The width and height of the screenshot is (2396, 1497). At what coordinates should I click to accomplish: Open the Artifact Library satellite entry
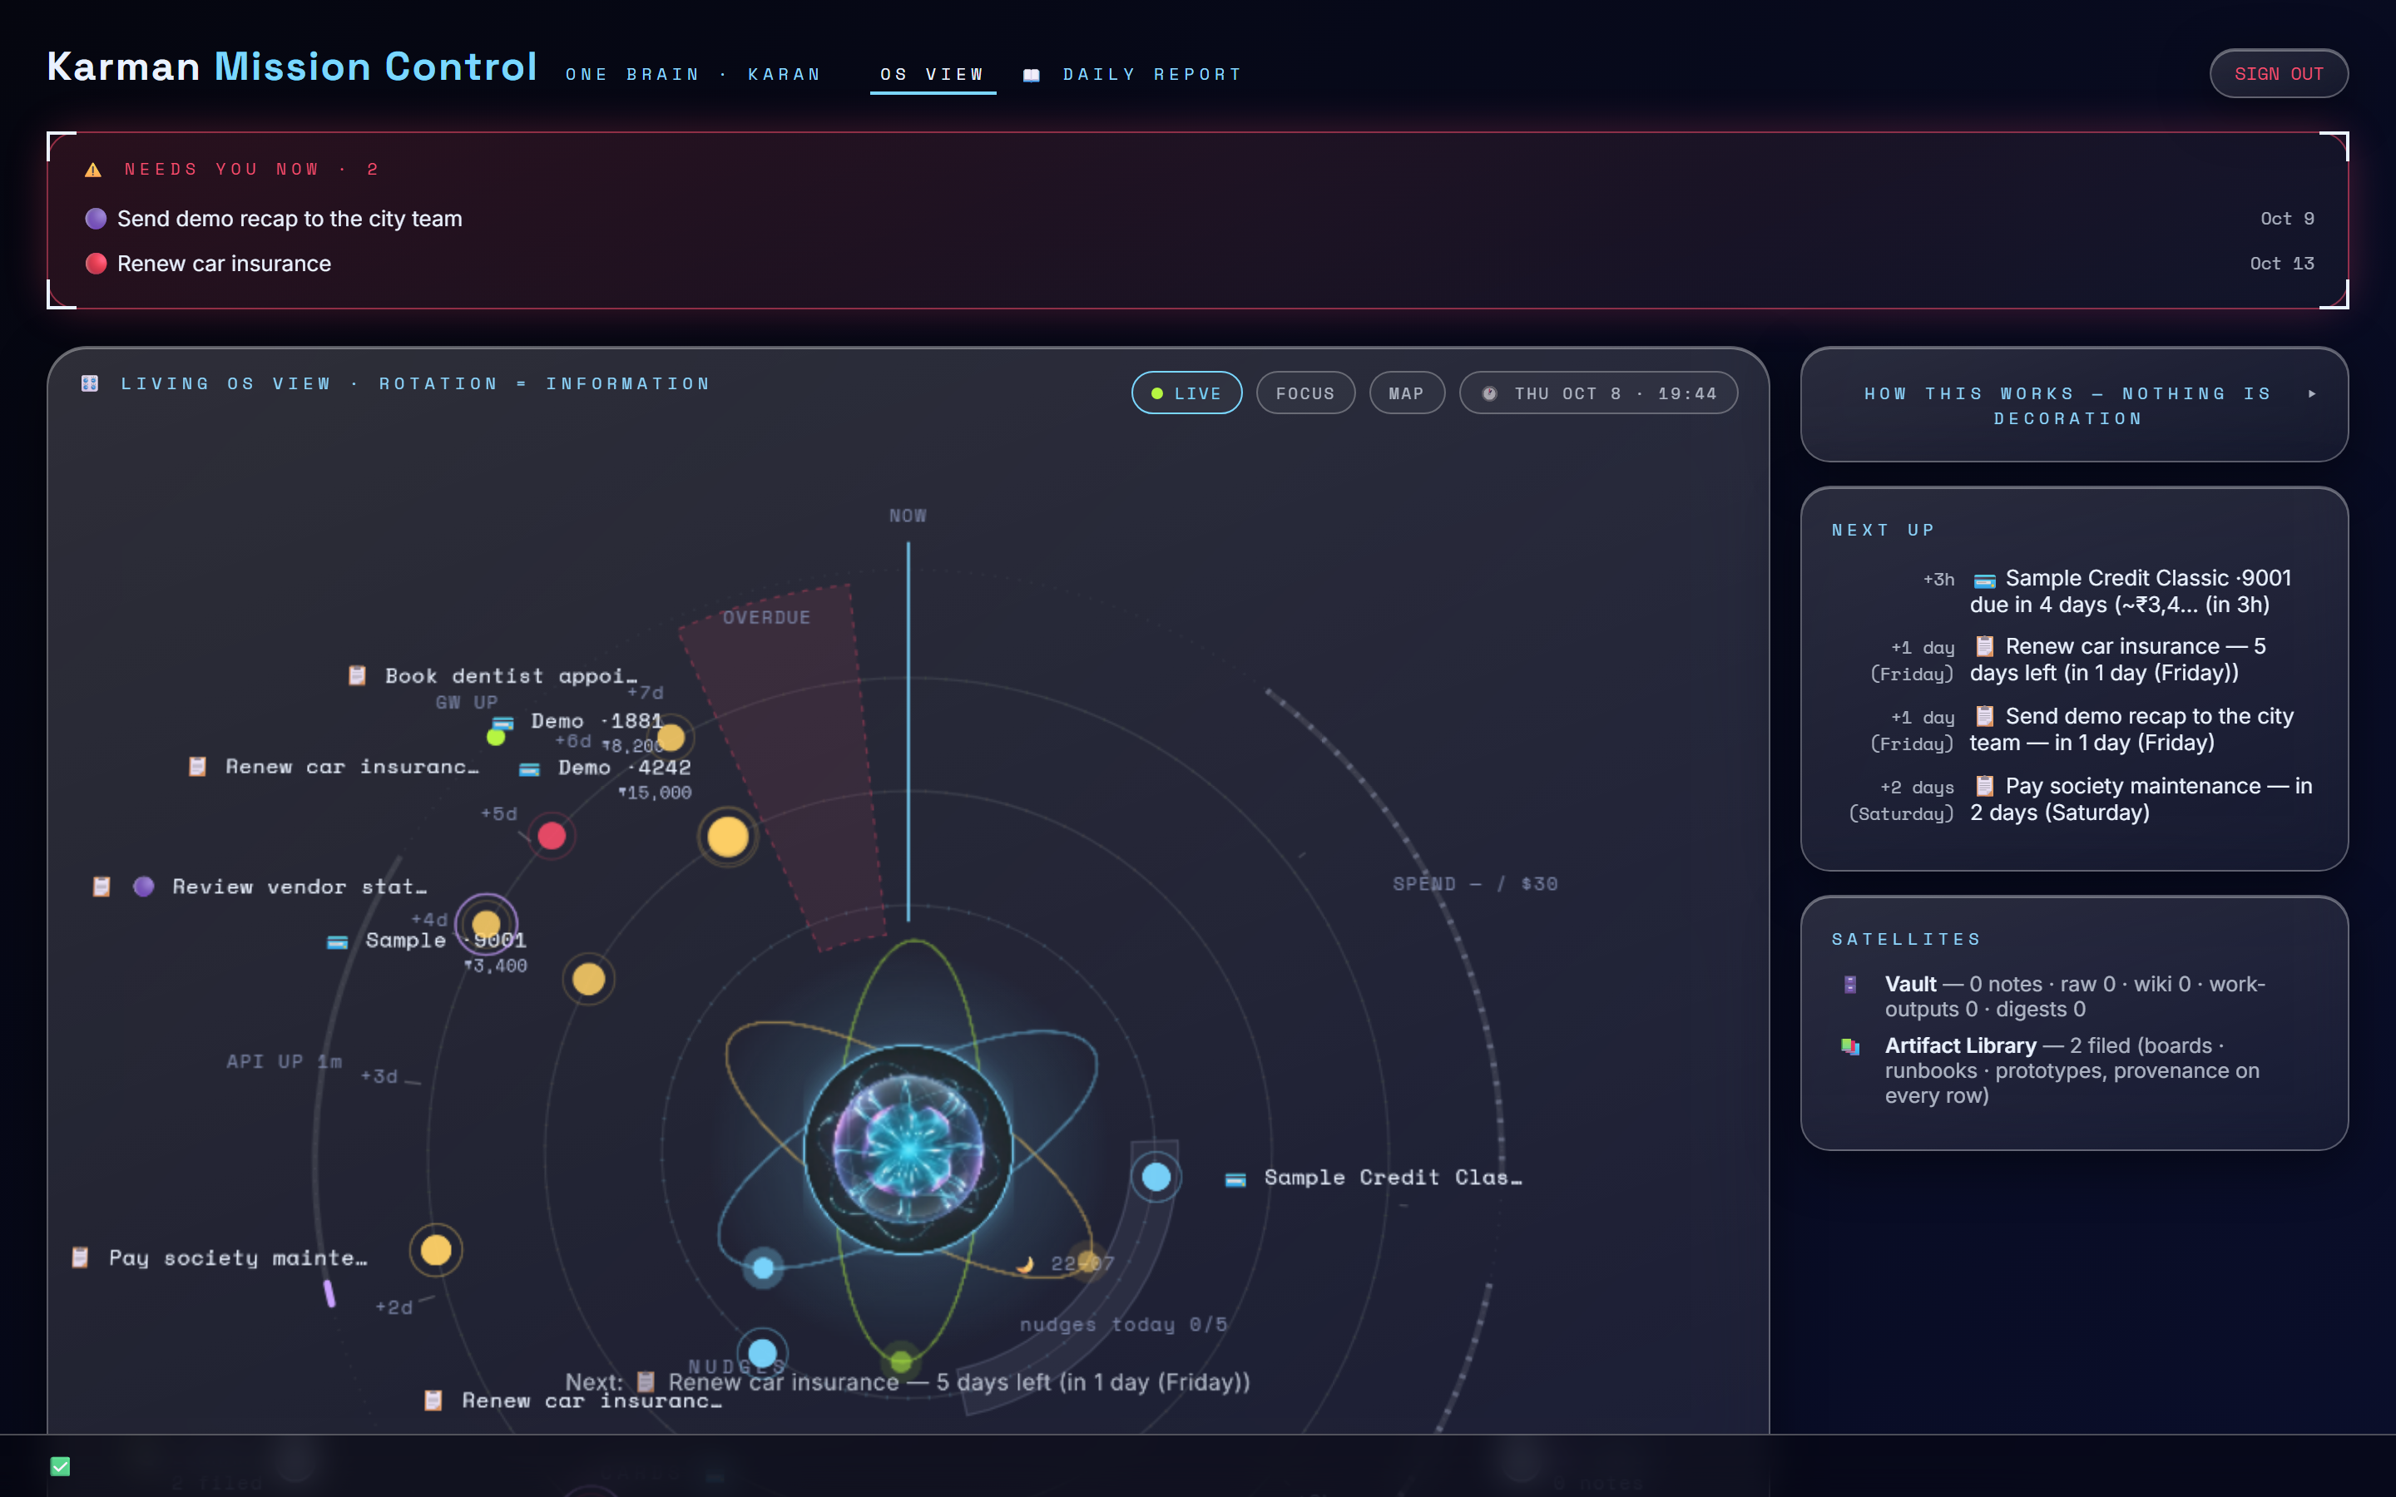[x=2073, y=1070]
